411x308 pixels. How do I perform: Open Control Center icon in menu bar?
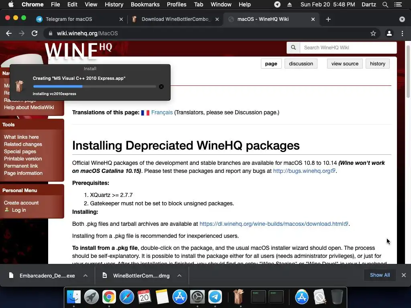[x=398, y=4]
